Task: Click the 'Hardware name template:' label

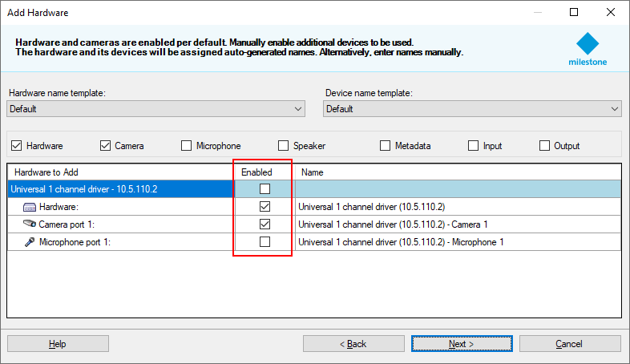Action: [x=57, y=93]
